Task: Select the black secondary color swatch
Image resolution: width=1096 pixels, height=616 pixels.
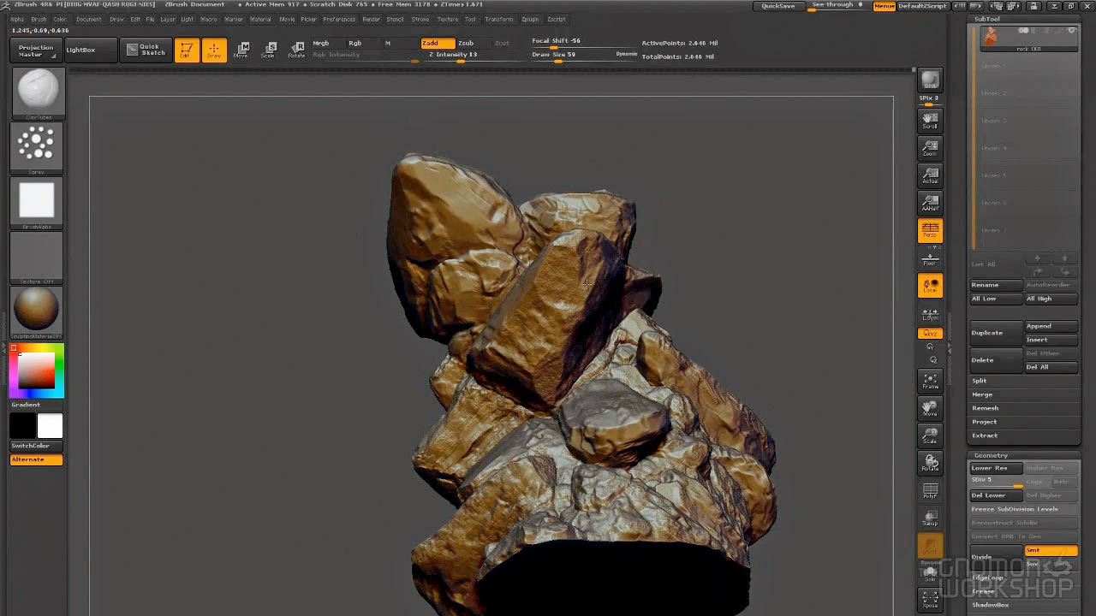Action: [23, 426]
